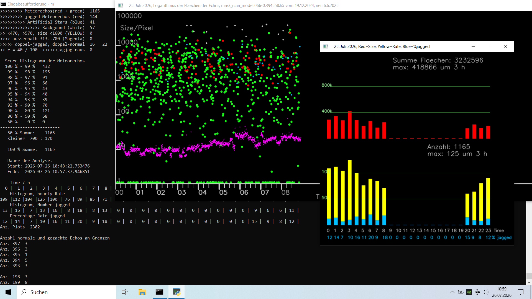Screen dimensions: 532x299
Task: Click the 'Summe Flaechen: 3232596' text
Action: (x=438, y=60)
